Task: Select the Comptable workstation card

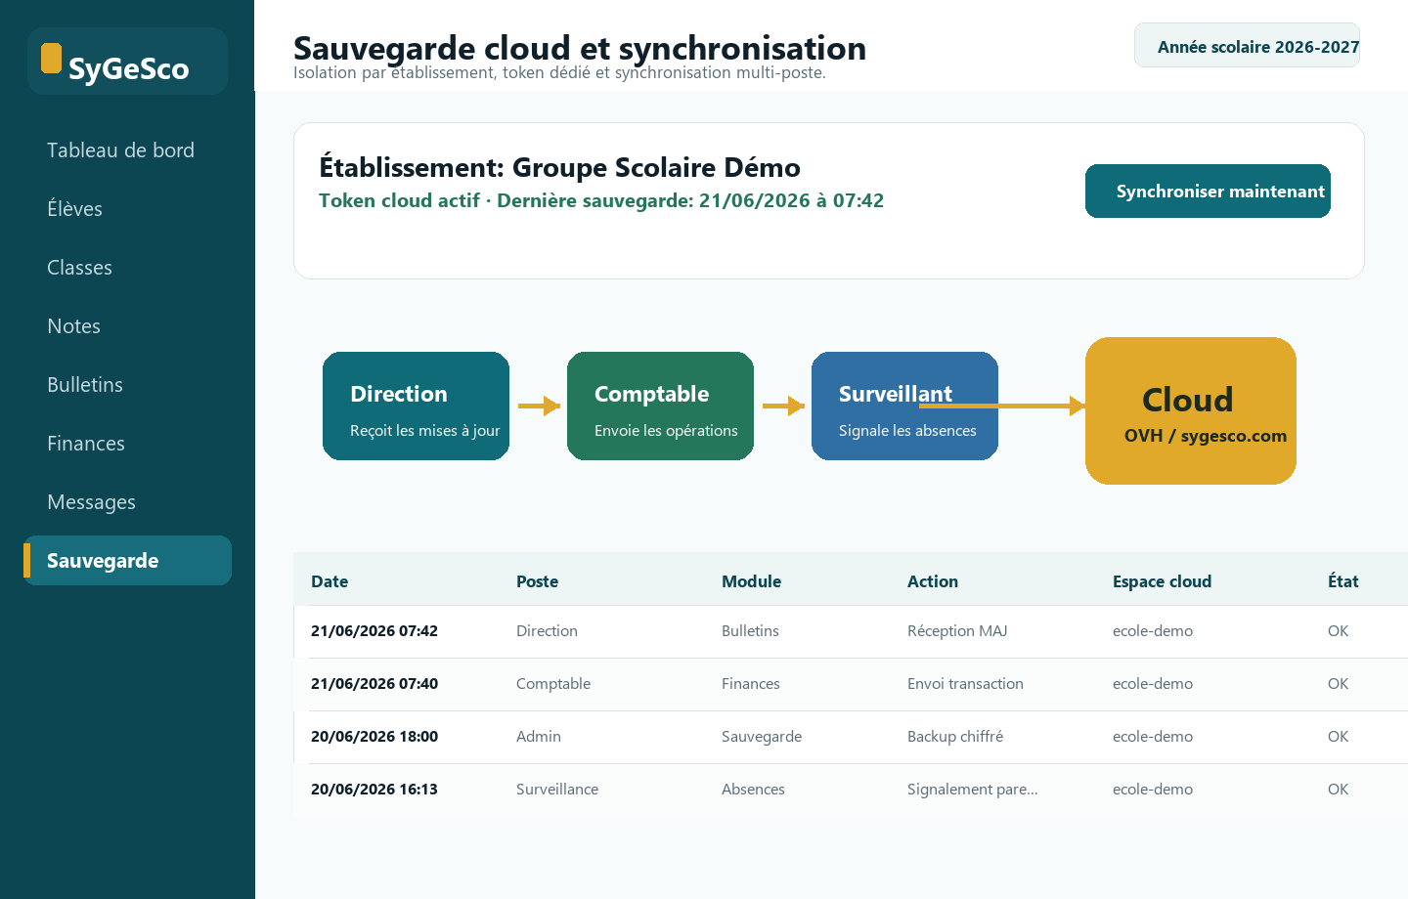Action: (660, 406)
